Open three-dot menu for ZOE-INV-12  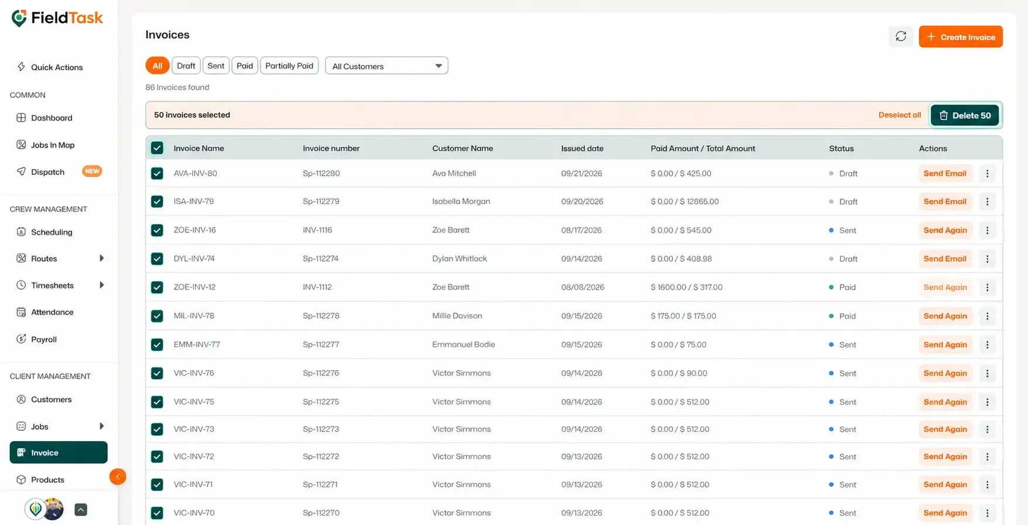[987, 287]
